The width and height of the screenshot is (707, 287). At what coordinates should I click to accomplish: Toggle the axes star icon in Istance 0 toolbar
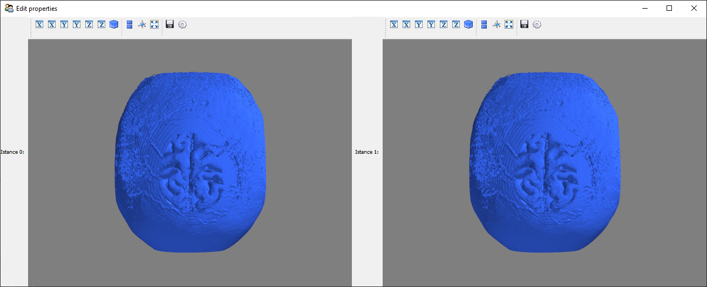142,24
